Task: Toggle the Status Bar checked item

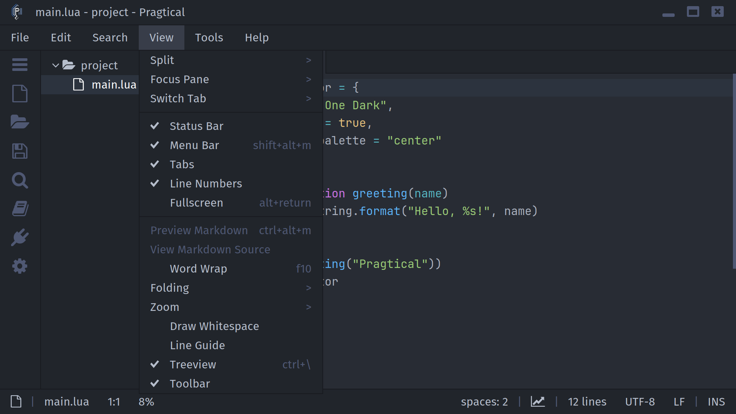Action: coord(231,126)
